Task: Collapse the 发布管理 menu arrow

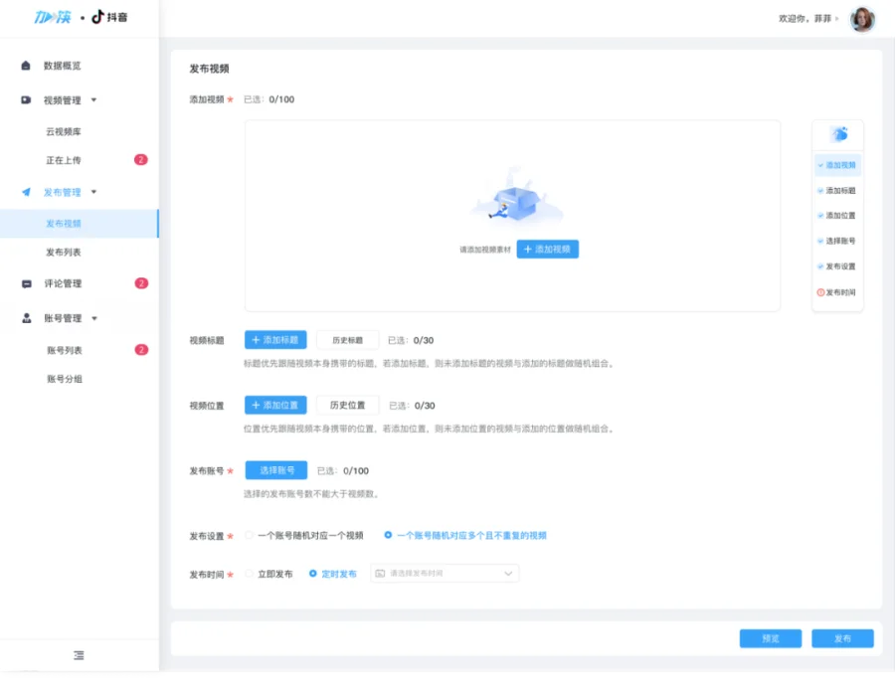Action: point(94,192)
